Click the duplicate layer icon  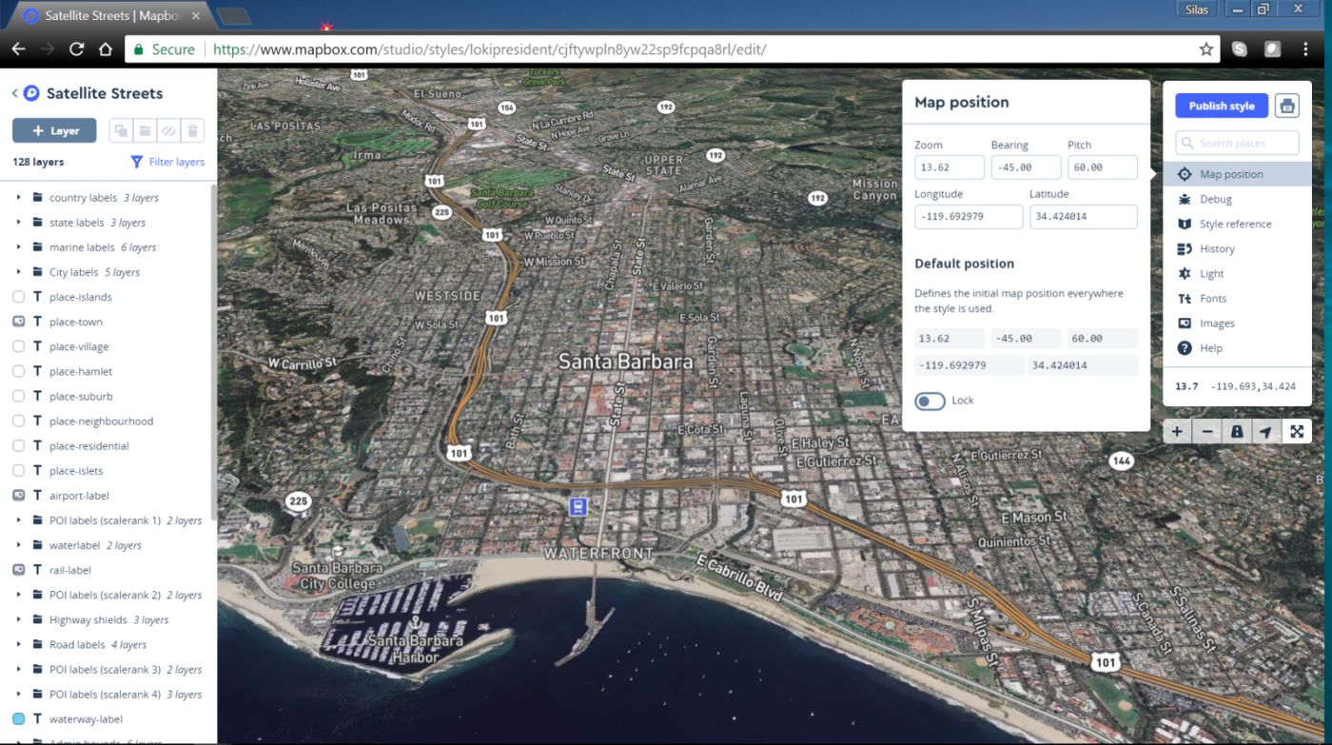pyautogui.click(x=121, y=131)
